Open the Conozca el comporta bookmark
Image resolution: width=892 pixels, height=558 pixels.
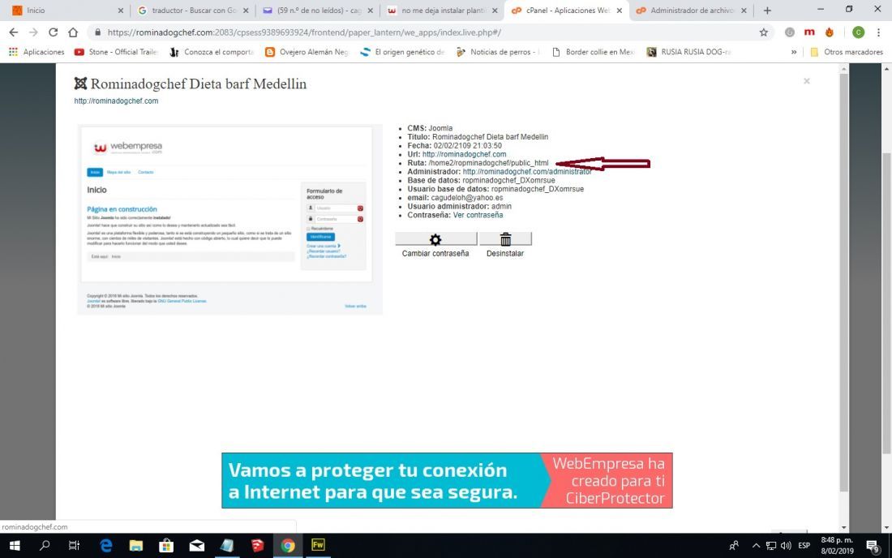point(211,52)
